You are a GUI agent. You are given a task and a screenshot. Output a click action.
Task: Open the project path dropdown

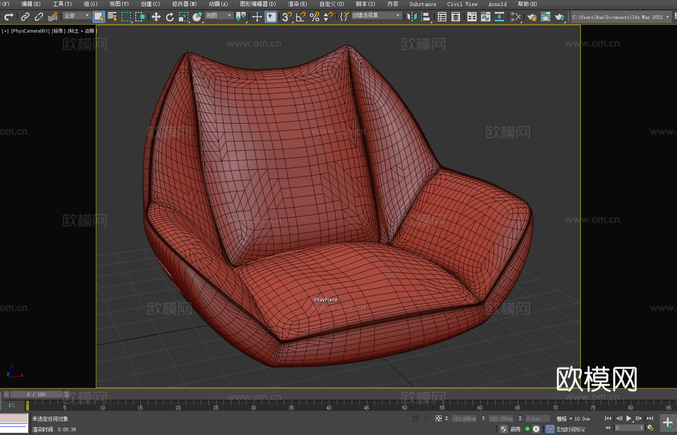tap(621, 17)
